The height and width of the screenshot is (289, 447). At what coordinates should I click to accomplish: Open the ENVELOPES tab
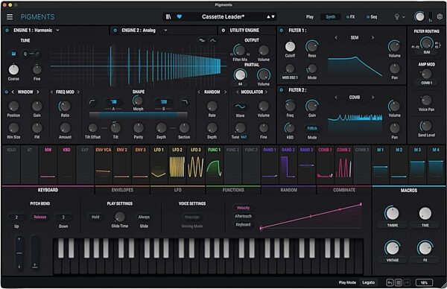(122, 190)
